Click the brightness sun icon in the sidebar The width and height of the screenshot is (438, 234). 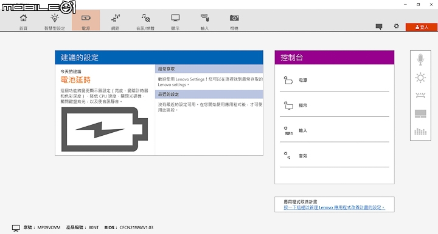(420, 78)
